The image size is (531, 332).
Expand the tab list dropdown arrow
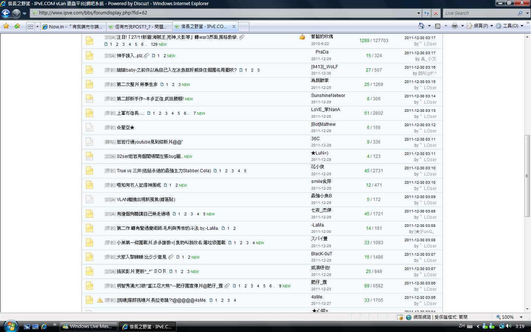(x=37, y=27)
